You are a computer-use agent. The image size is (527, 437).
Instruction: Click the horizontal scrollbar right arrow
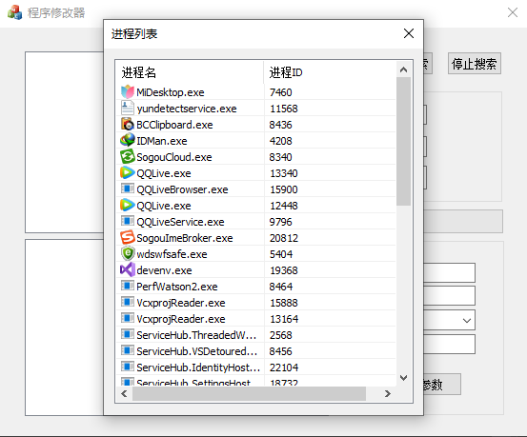388,393
